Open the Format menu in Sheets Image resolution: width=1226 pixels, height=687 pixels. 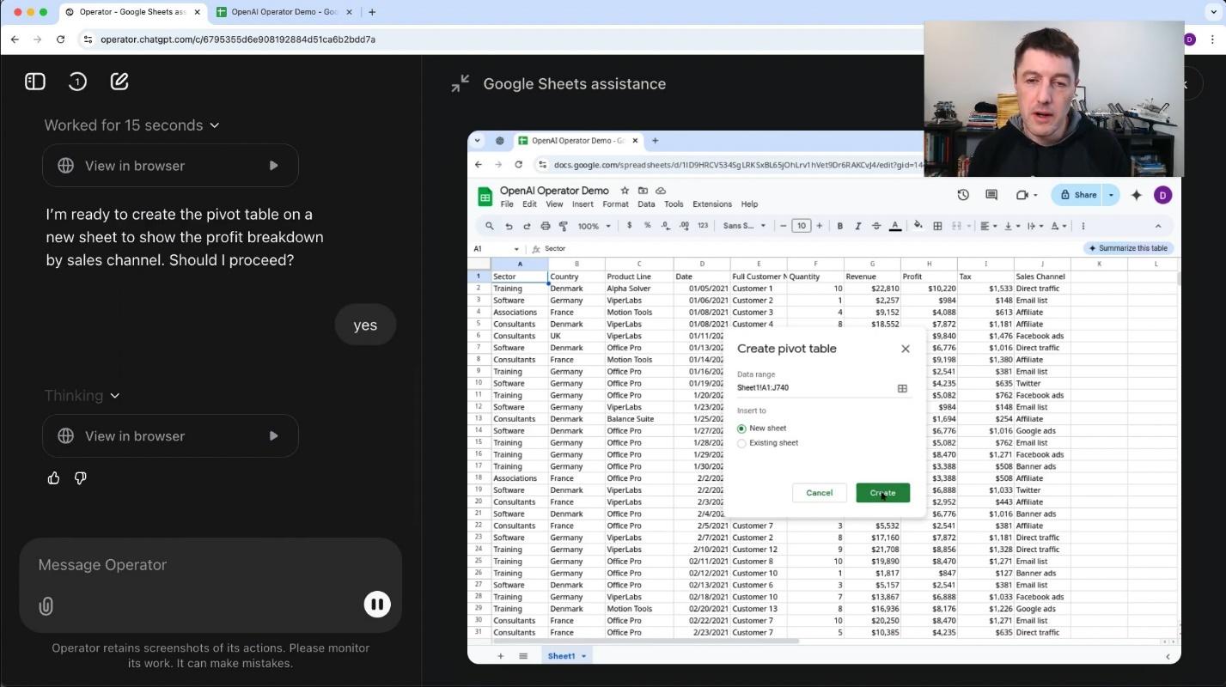(615, 204)
